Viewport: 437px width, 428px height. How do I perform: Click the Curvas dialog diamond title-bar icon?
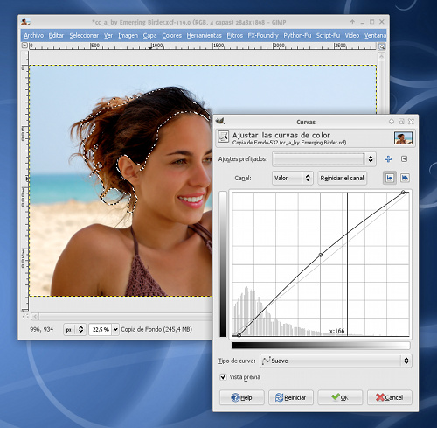(392, 121)
